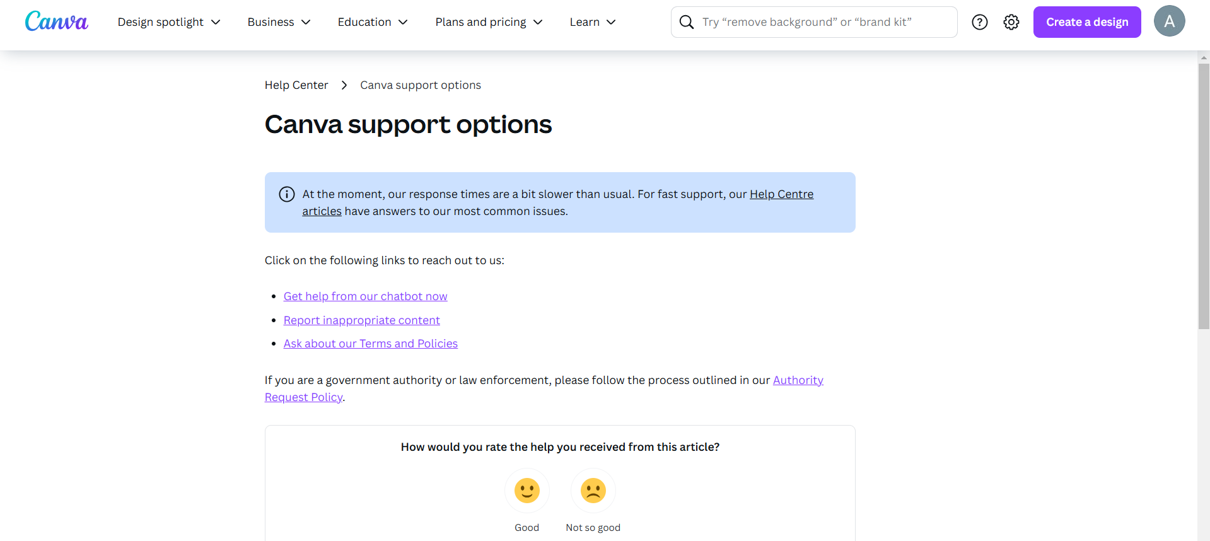The width and height of the screenshot is (1210, 541).
Task: Open the help question mark icon
Action: click(979, 22)
